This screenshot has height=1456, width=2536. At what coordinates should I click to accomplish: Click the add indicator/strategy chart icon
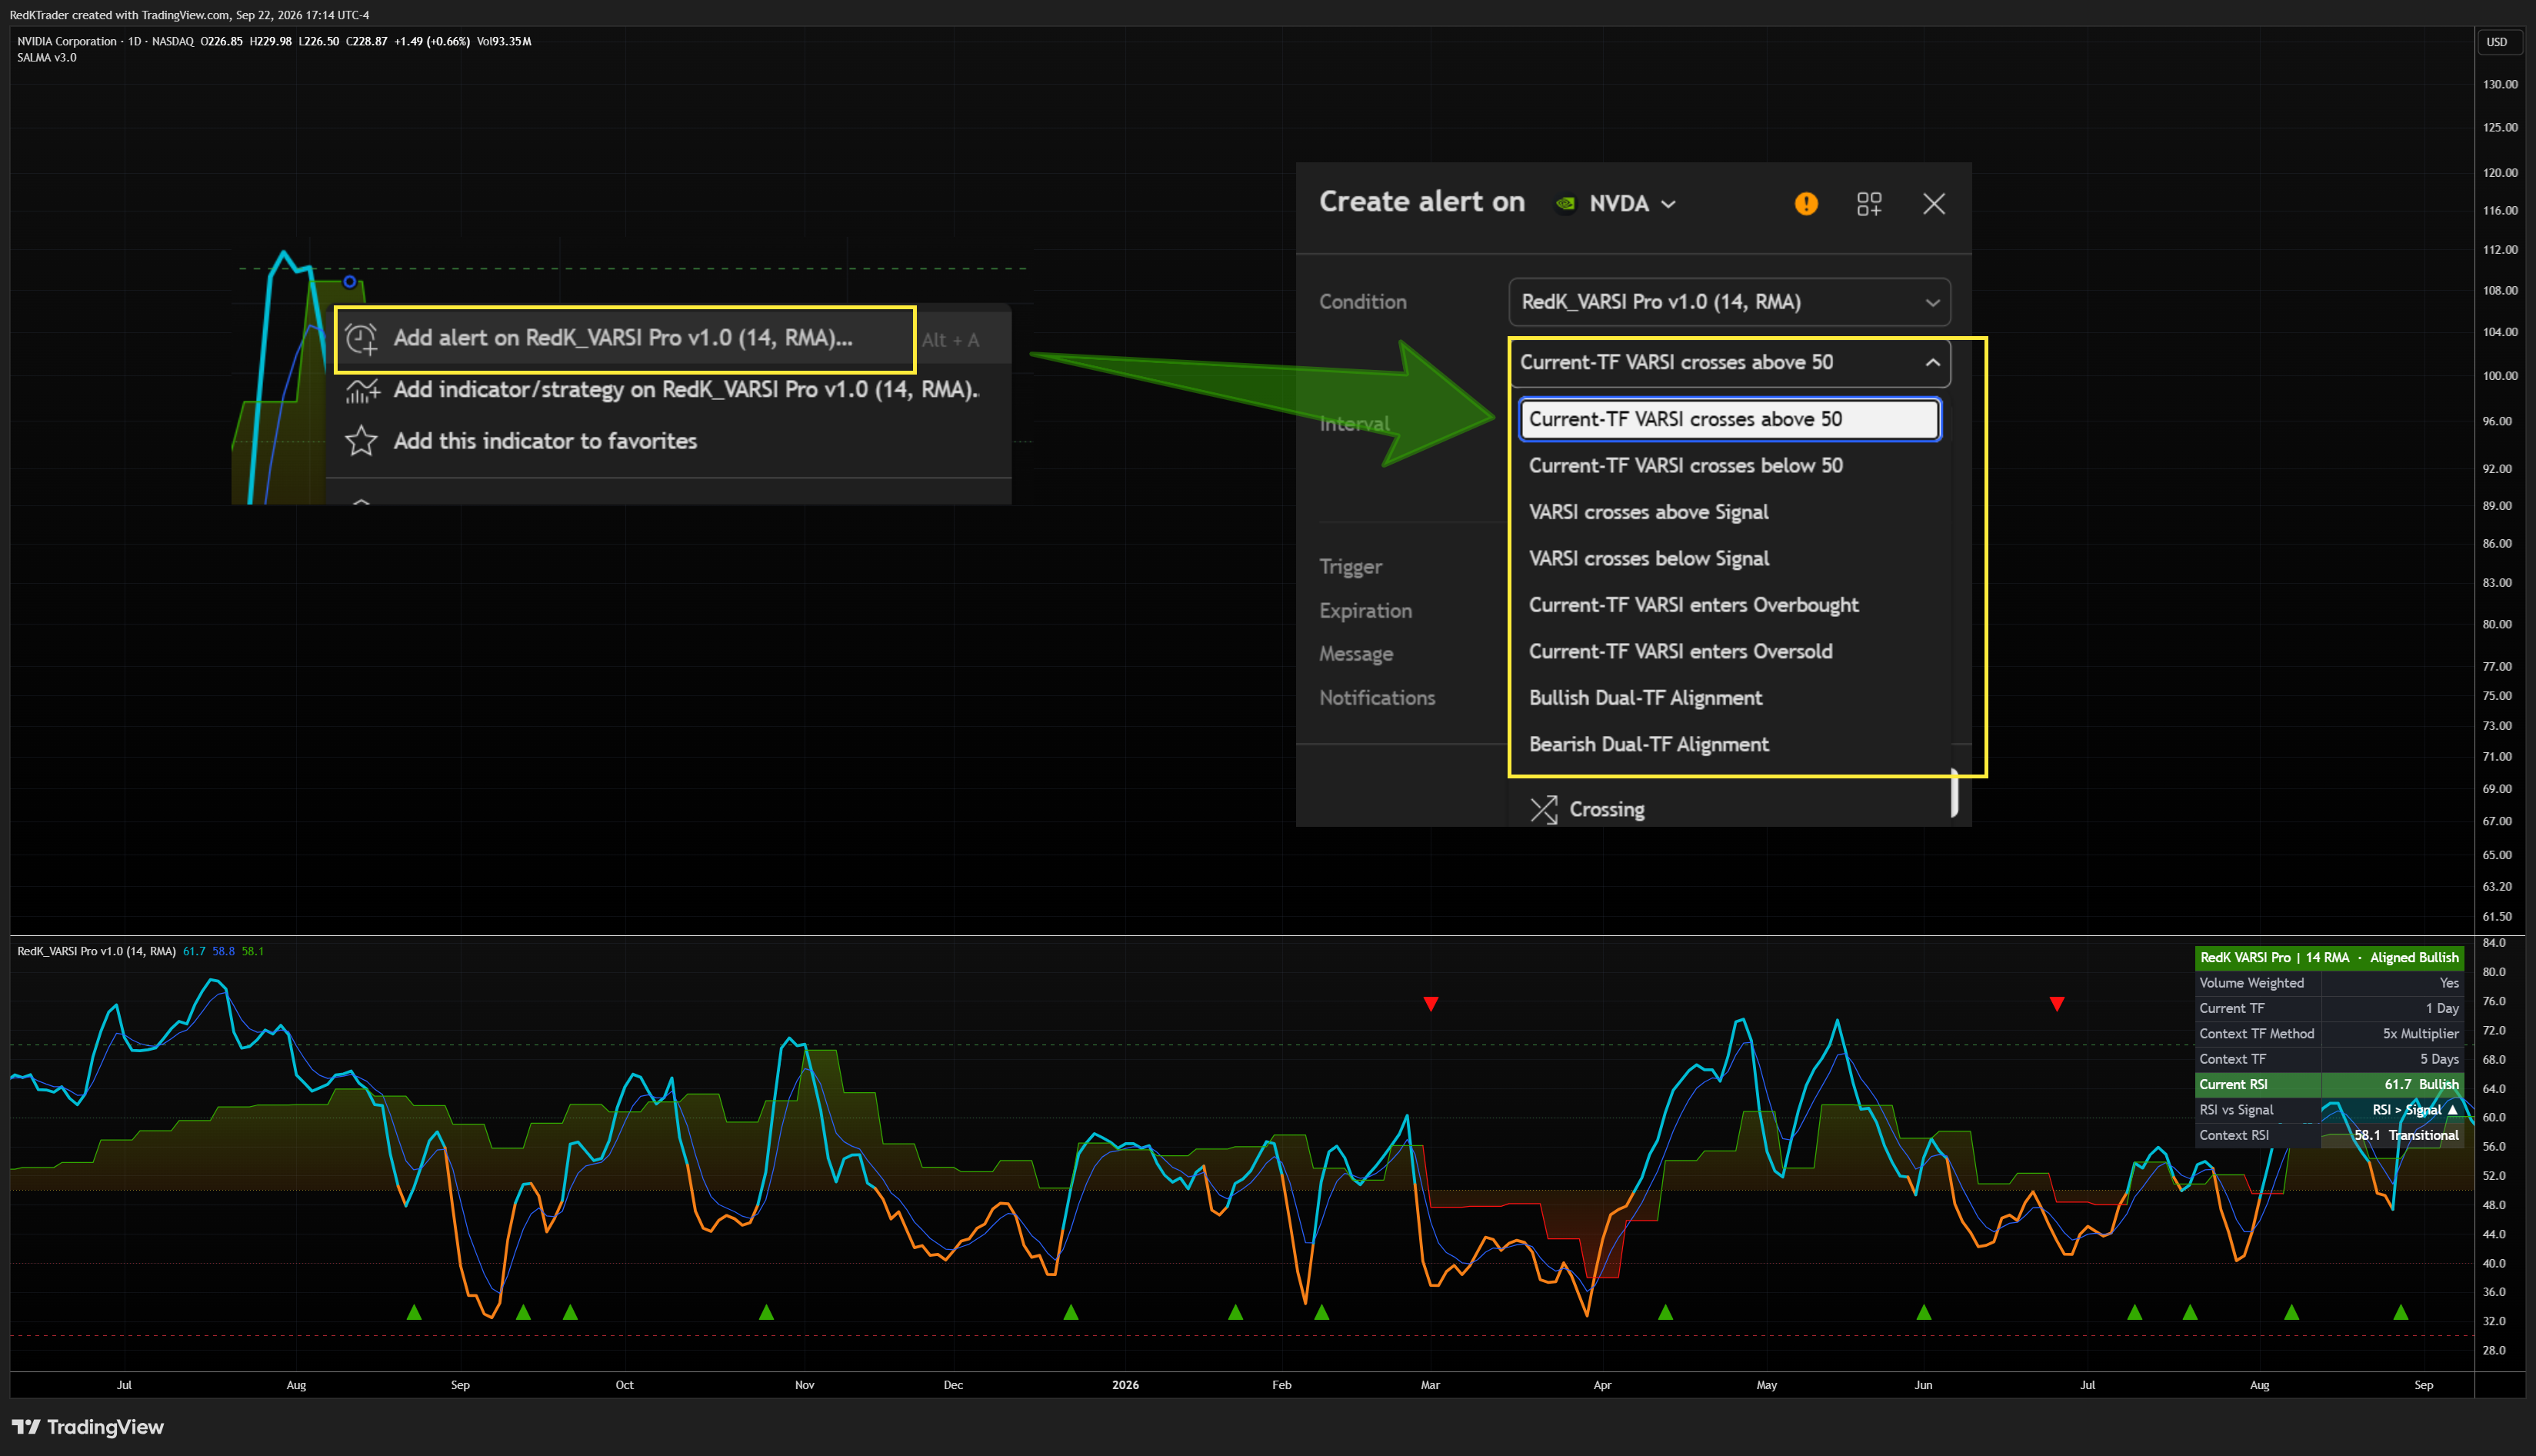point(362,390)
